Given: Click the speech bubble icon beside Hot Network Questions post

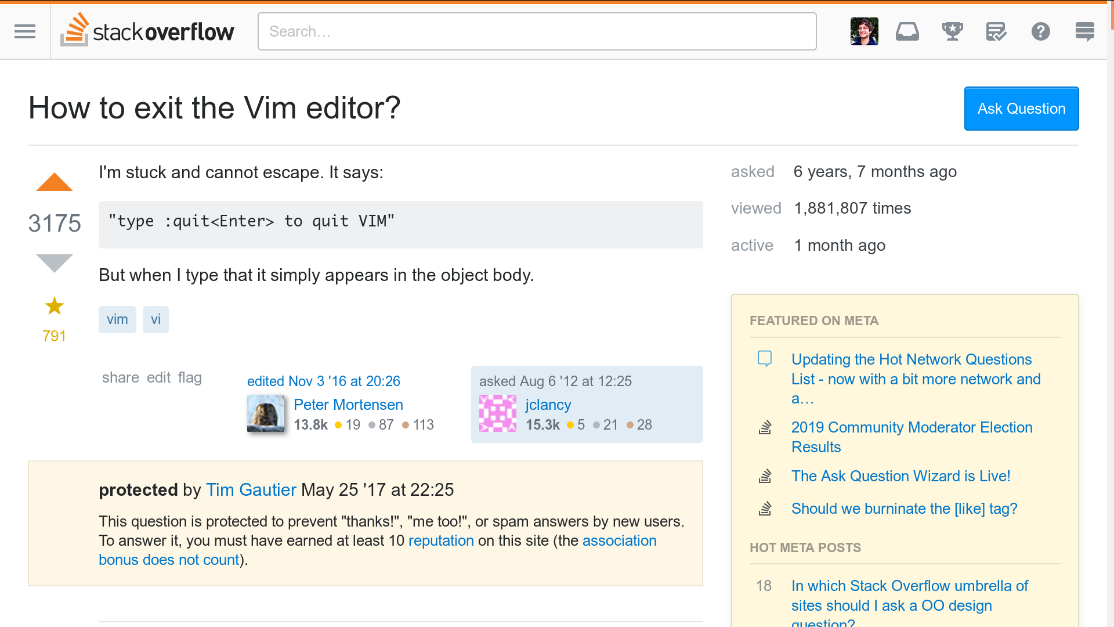Looking at the screenshot, I should pyautogui.click(x=765, y=359).
